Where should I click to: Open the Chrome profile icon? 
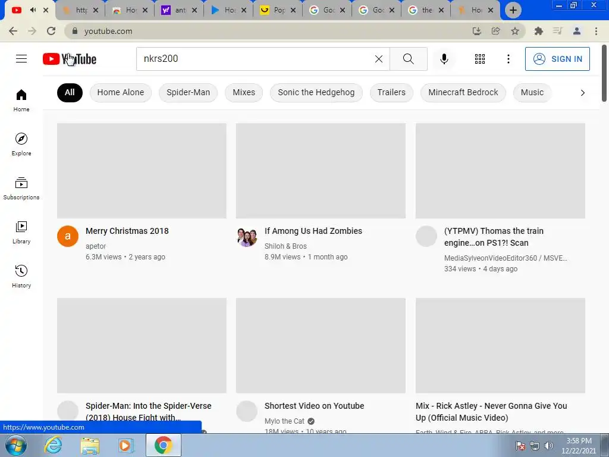577,31
